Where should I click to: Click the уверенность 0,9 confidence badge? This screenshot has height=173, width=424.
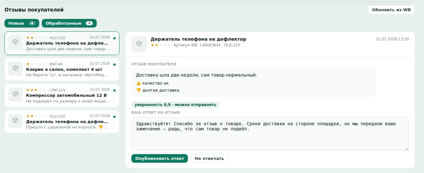[175, 105]
